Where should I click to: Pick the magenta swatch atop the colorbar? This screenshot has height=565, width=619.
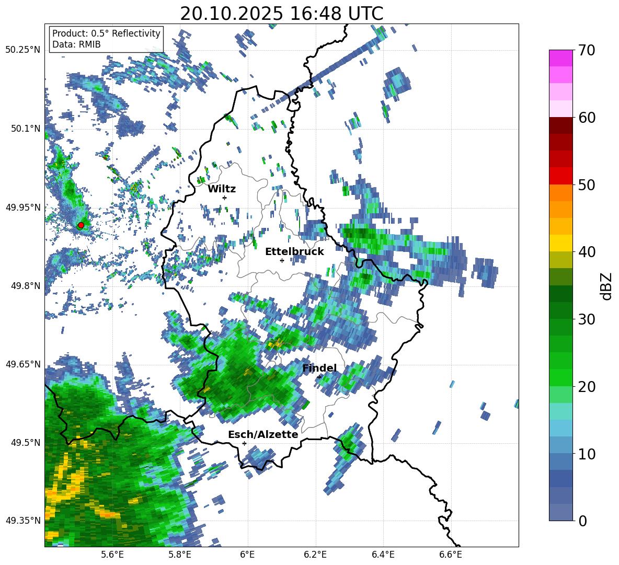pos(560,58)
